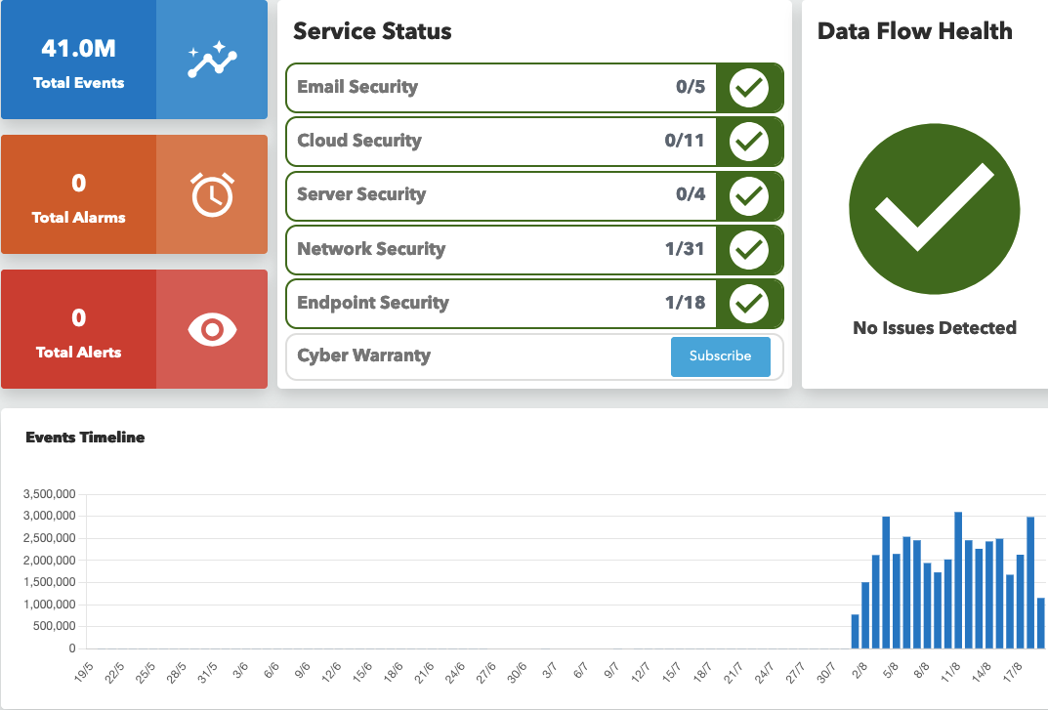Open the Server Security service row

point(534,196)
